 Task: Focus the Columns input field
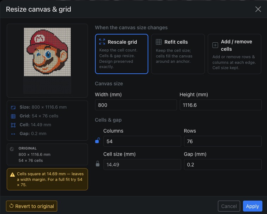142,141
